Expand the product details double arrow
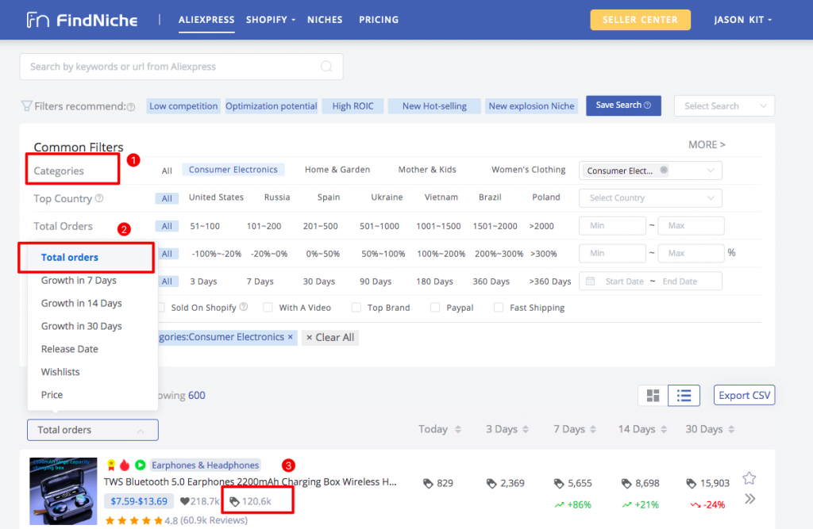Viewport: 813px width, 529px height. click(749, 499)
